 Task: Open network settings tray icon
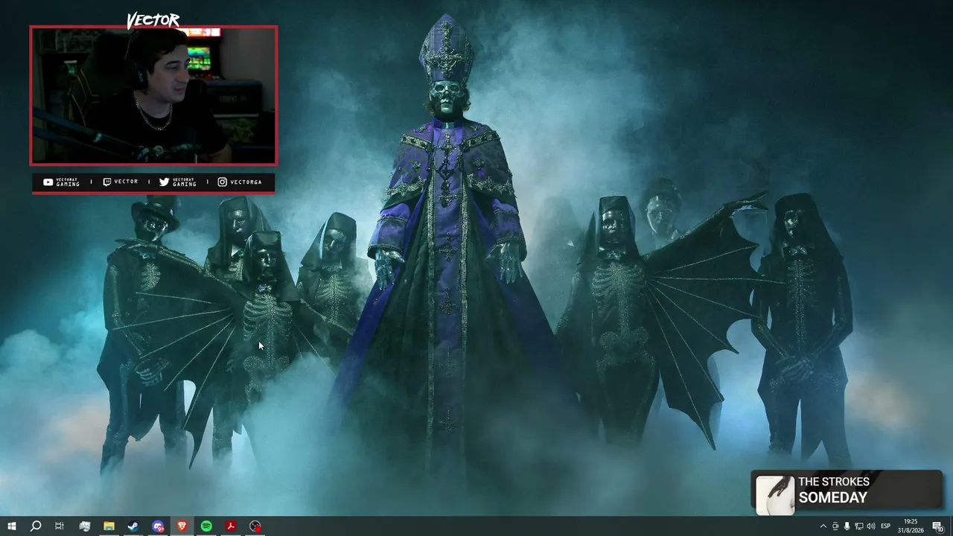point(859,526)
